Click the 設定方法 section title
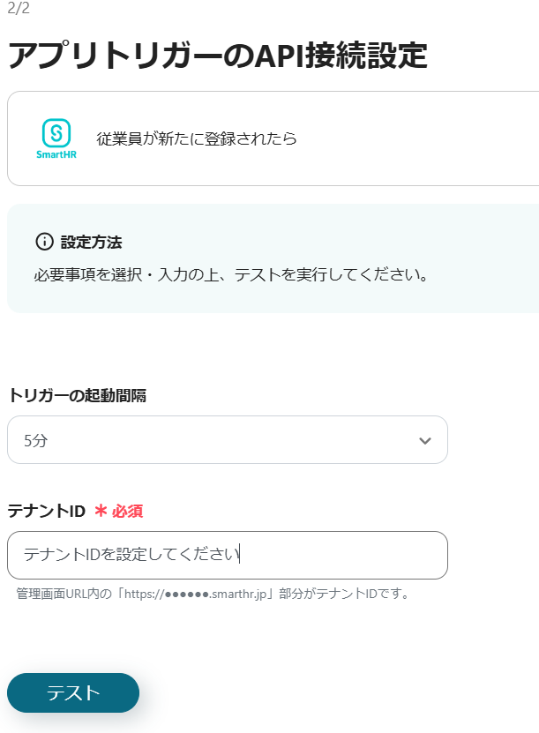The width and height of the screenshot is (539, 733). [91, 242]
